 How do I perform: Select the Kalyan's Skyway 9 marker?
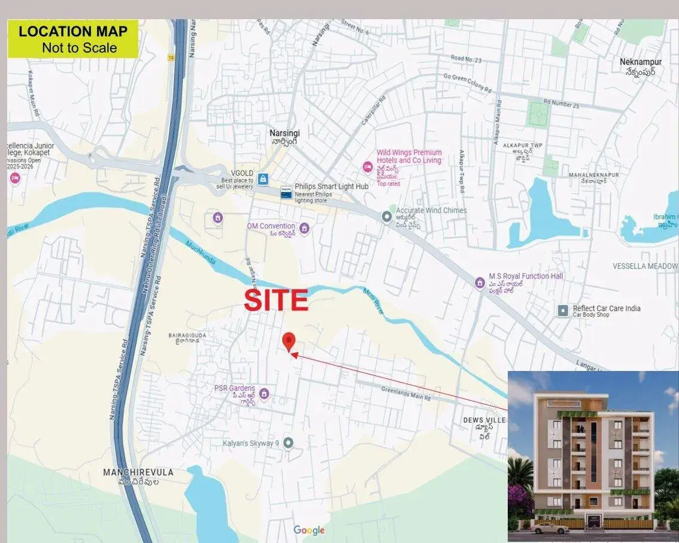[x=289, y=443]
